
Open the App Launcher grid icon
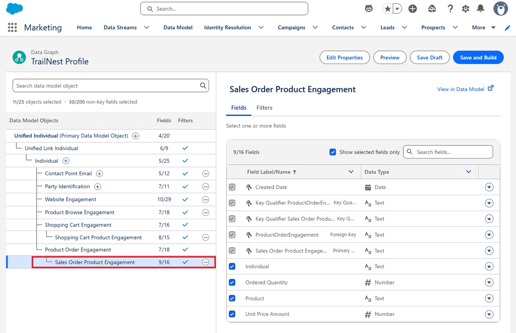pos(12,27)
